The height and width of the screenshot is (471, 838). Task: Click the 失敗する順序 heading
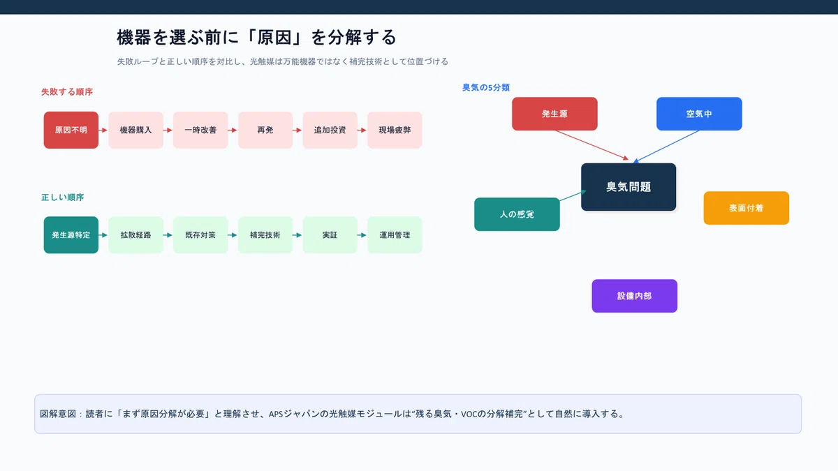[x=67, y=92]
